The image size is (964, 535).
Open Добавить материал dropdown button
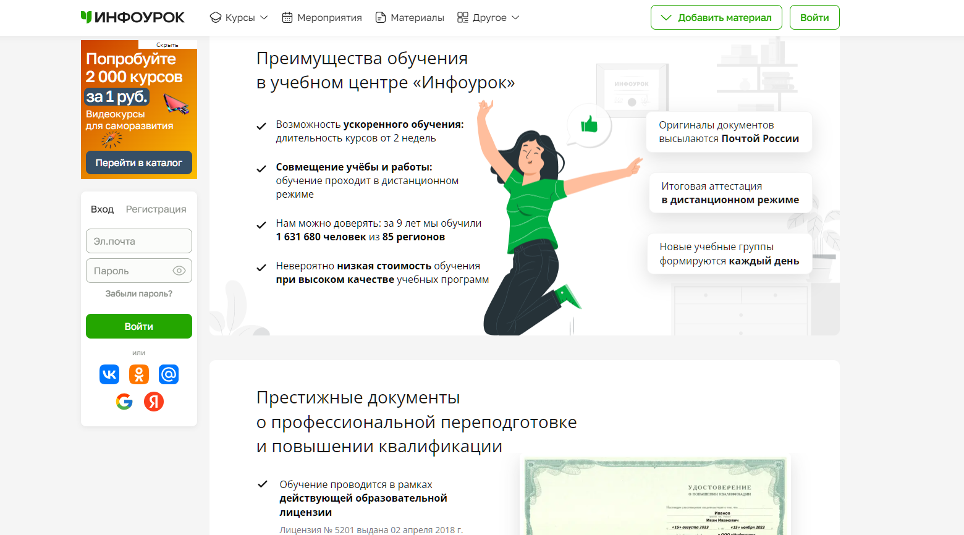click(x=716, y=17)
